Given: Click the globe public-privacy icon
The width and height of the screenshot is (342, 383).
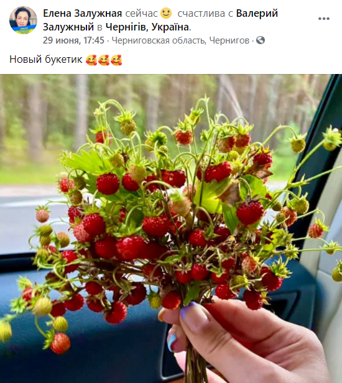Looking at the screenshot, I should click(x=261, y=40).
